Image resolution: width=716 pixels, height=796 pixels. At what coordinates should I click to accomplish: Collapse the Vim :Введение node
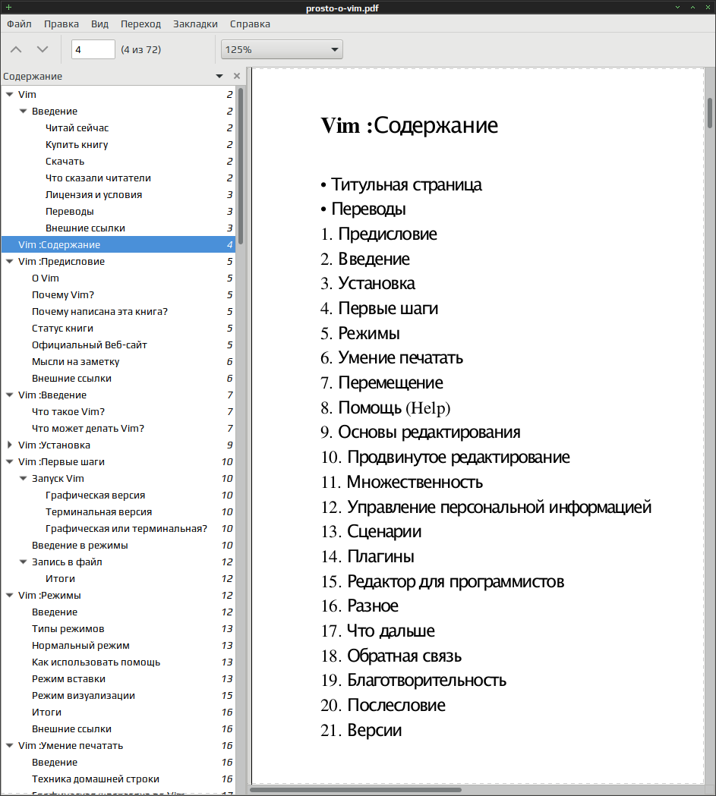click(x=10, y=395)
